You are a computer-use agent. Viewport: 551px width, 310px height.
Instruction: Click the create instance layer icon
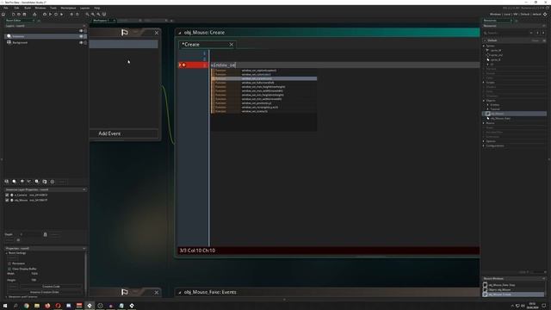click(x=14, y=182)
